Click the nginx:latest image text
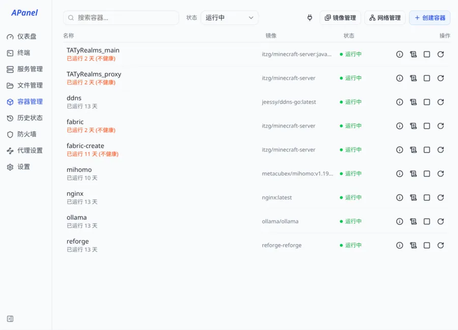 coord(277,197)
